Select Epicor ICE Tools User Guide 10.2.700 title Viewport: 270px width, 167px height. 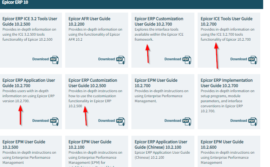coord(226,21)
